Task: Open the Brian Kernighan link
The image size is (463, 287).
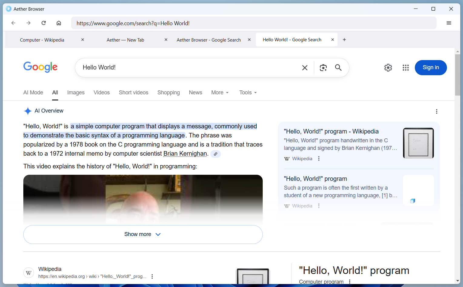Action: pyautogui.click(x=185, y=154)
